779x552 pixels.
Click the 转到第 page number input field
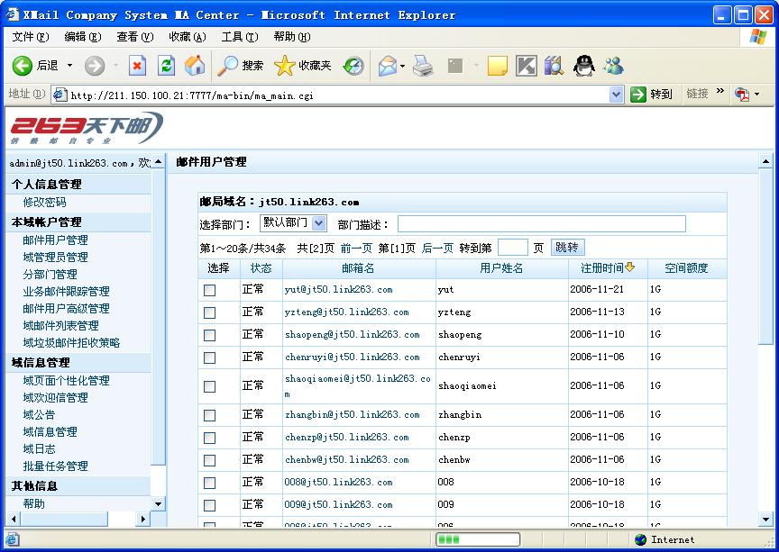[512, 248]
